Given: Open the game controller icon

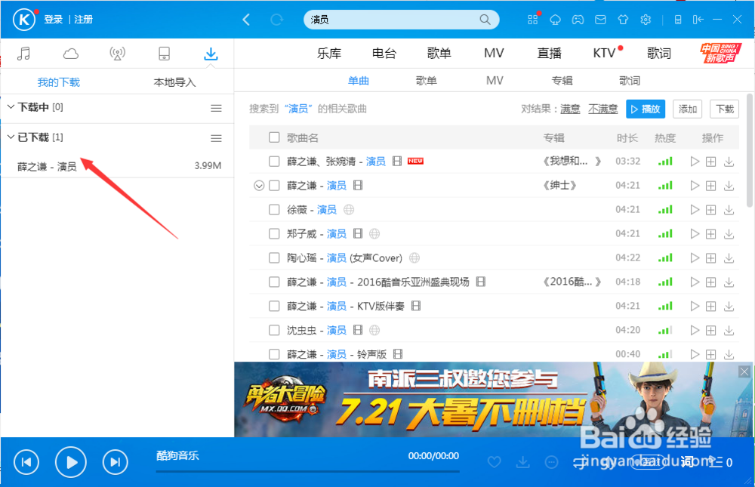Looking at the screenshot, I should pos(578,19).
